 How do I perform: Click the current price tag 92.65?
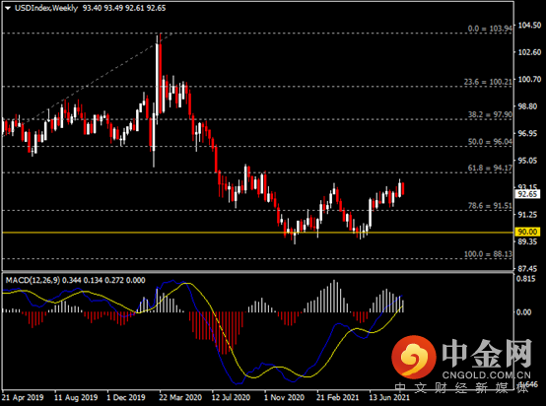point(527,194)
